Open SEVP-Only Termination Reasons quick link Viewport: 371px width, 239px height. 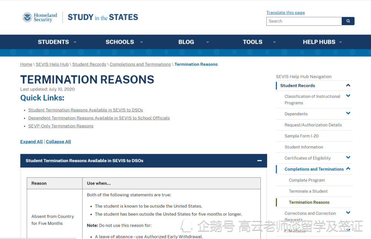(61, 126)
